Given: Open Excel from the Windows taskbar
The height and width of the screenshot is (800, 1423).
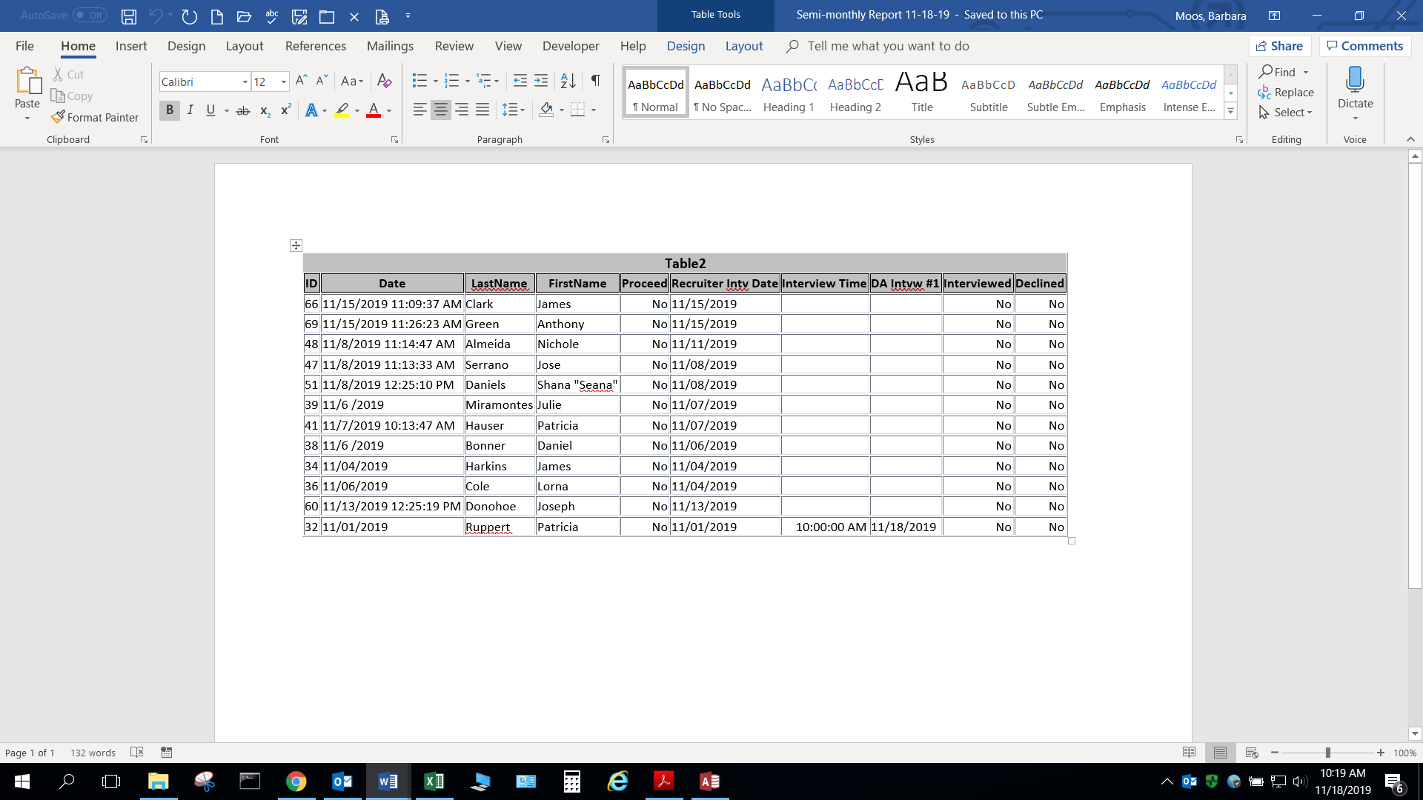Looking at the screenshot, I should 434,781.
